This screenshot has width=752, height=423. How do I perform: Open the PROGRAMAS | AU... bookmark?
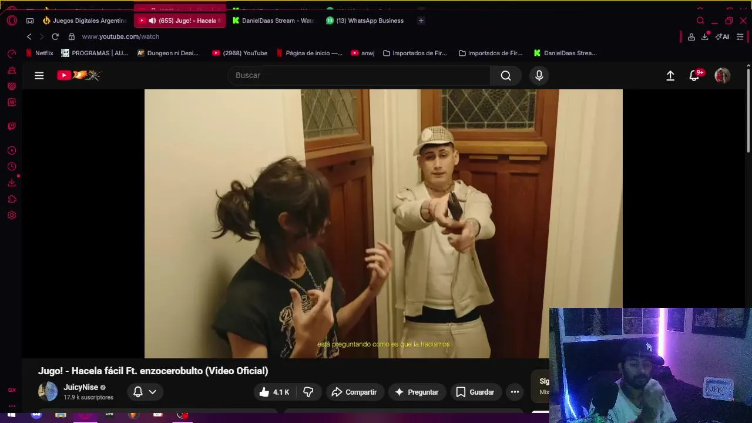point(94,53)
